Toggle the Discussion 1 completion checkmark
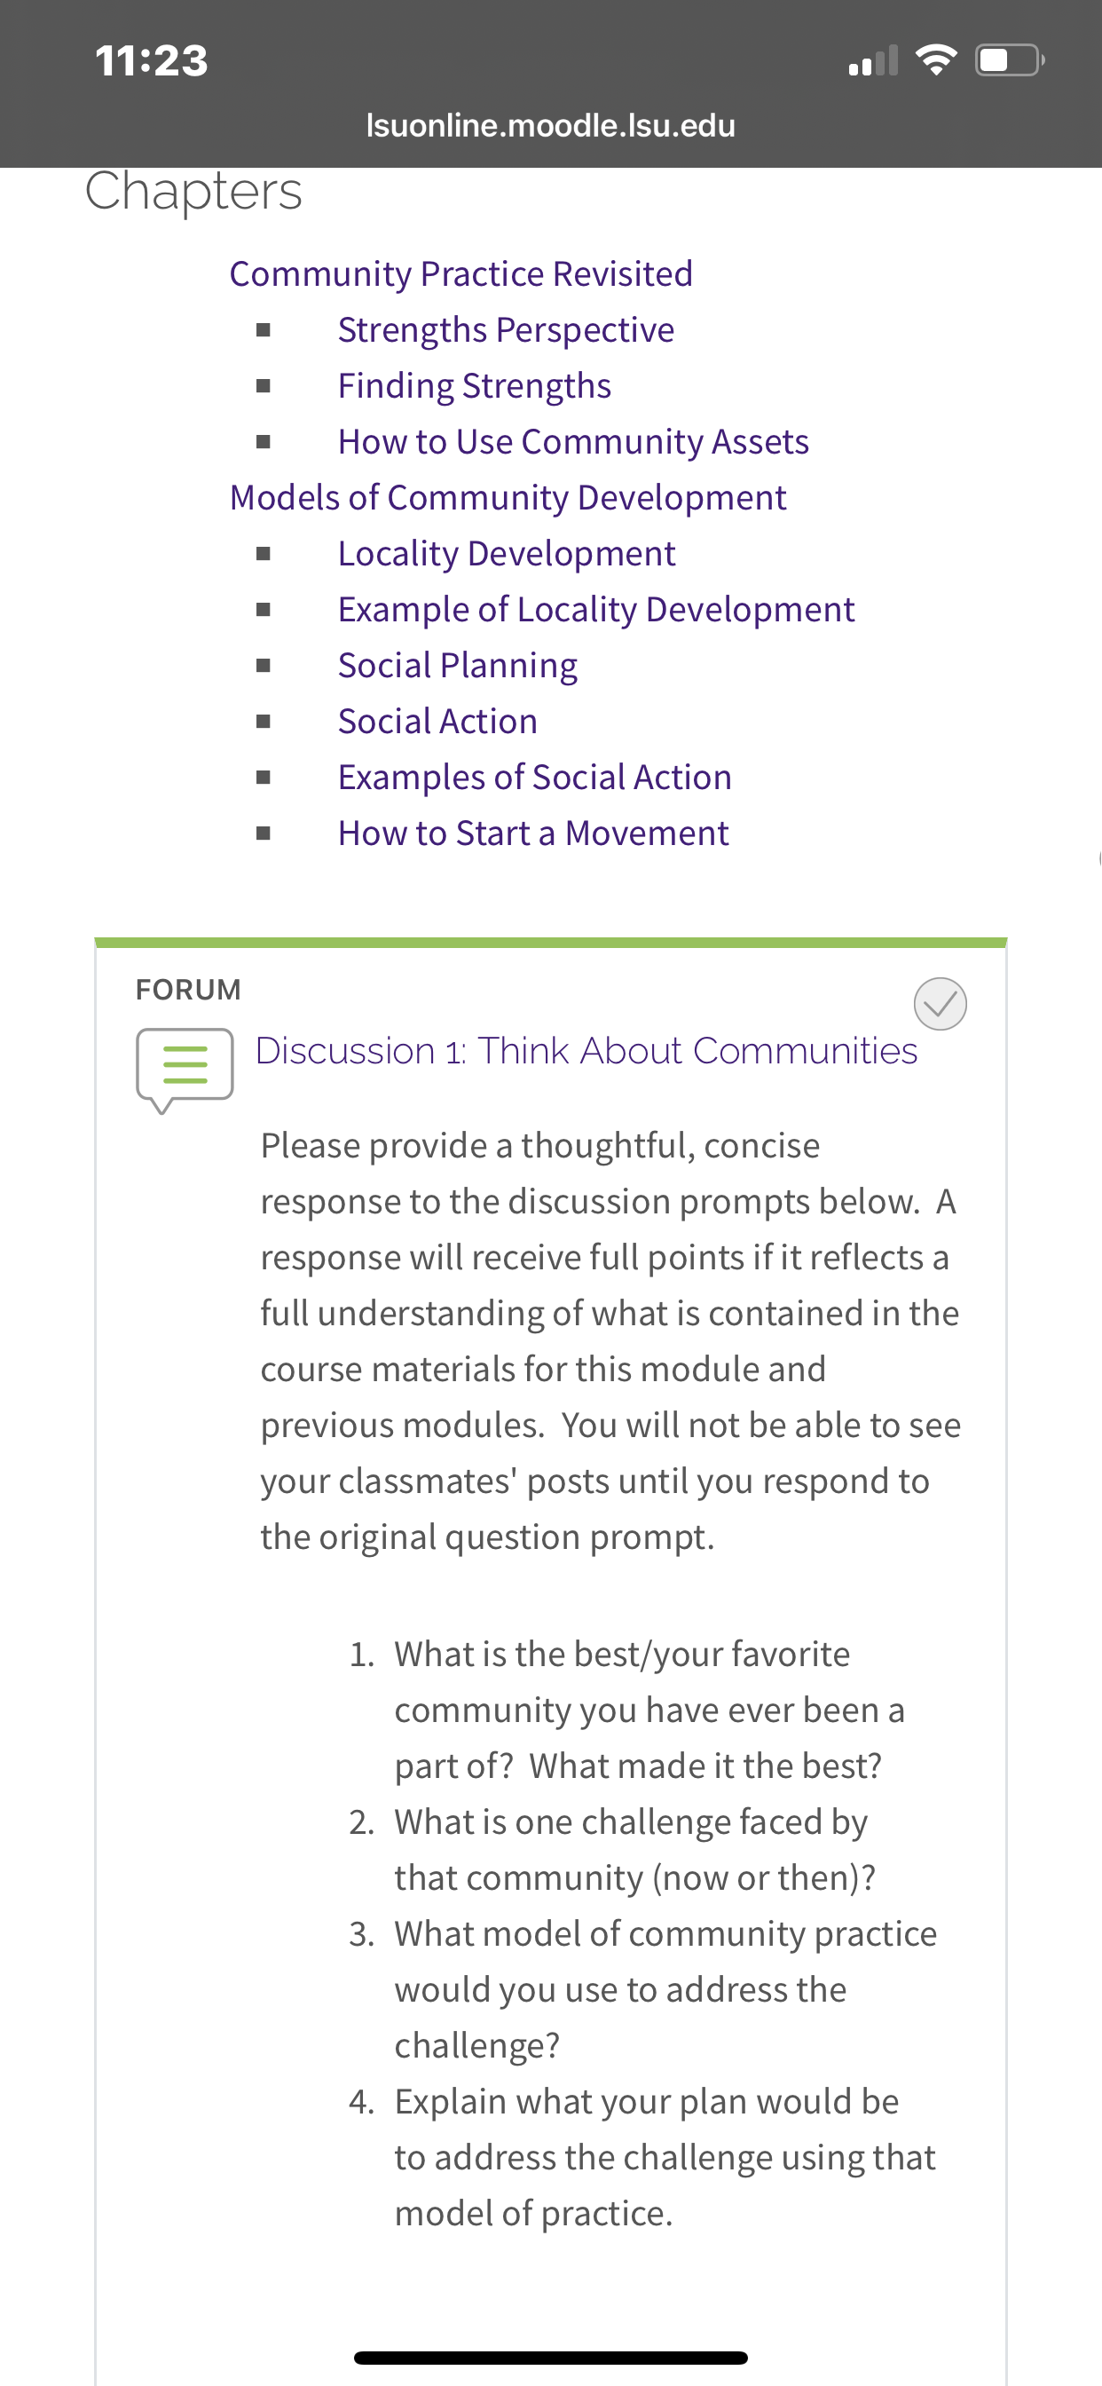The width and height of the screenshot is (1102, 2386). coord(940,1003)
